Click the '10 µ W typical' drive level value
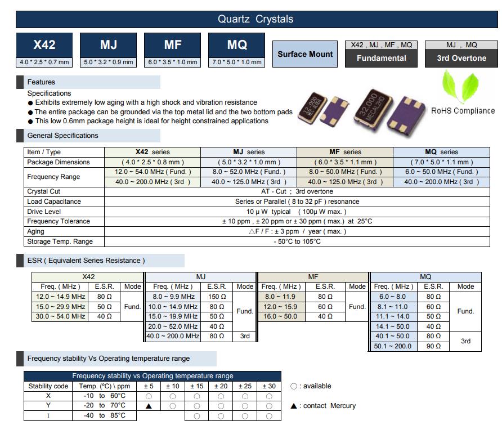502x421 pixels. click(268, 212)
